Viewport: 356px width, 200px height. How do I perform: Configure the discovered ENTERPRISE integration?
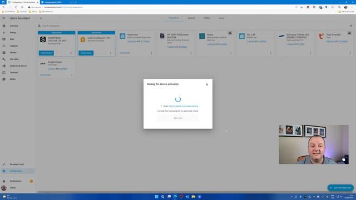tap(46, 53)
